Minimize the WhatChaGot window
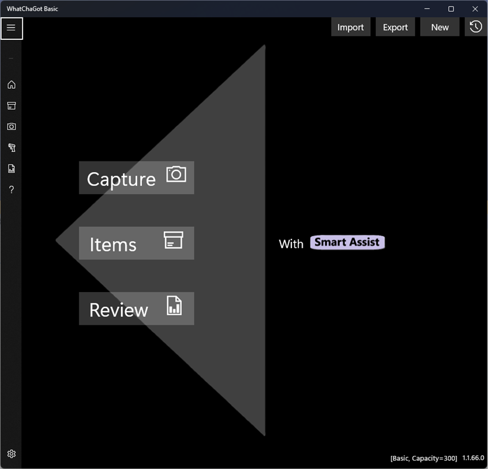The width and height of the screenshot is (488, 469). coord(427,9)
